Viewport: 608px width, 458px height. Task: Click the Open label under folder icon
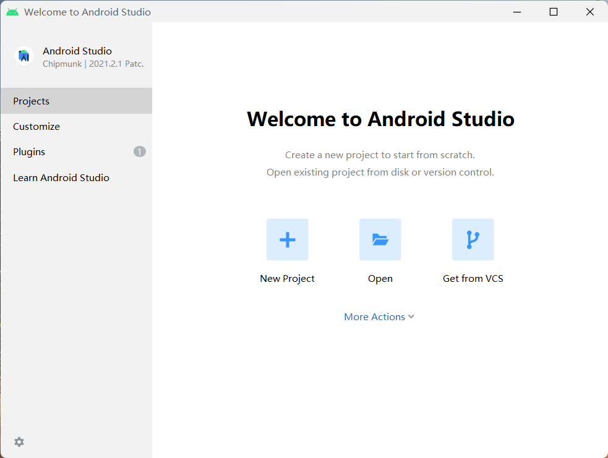pos(380,278)
